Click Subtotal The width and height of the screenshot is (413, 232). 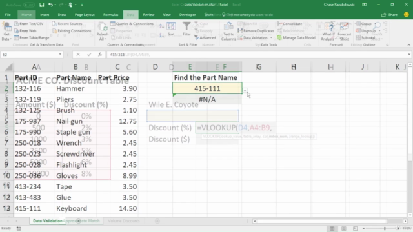(365, 38)
